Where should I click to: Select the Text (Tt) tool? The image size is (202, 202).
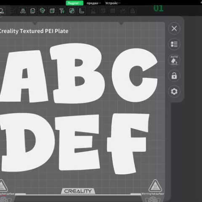(62, 11)
